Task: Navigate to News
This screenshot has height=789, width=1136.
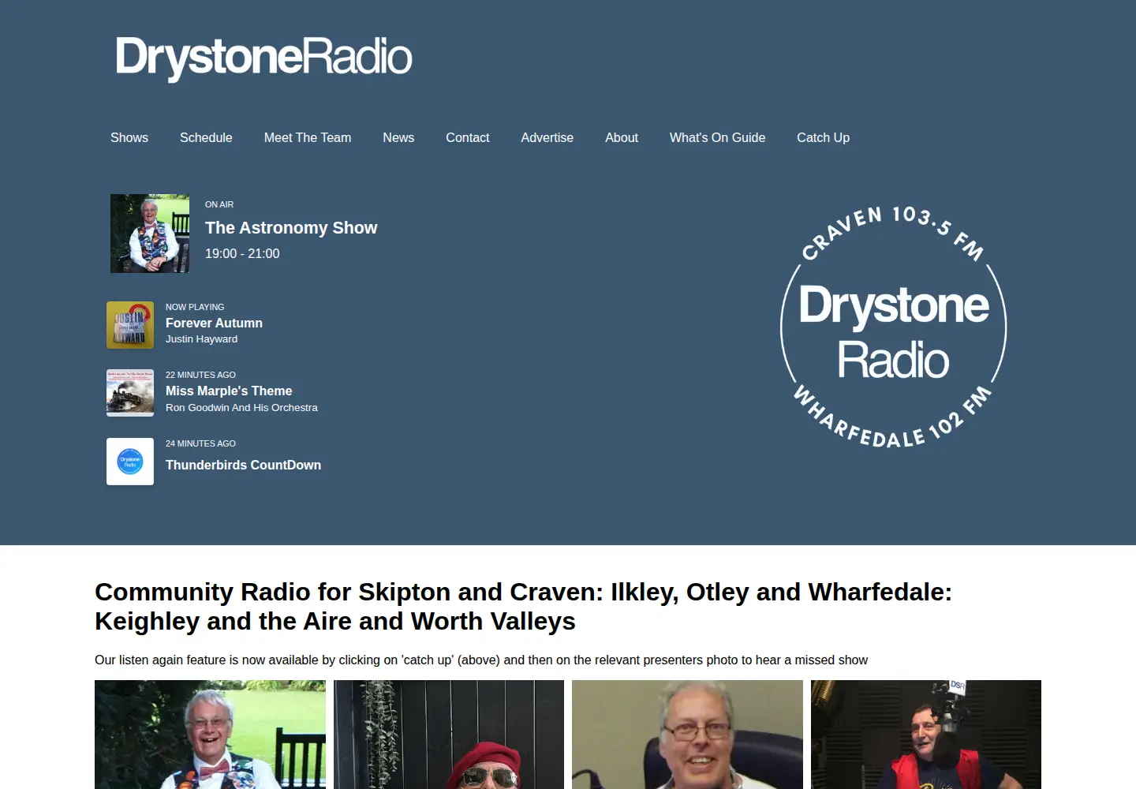Action: 398,137
